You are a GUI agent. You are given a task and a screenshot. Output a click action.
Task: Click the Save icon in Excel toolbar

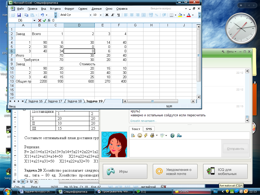(x=19, y=15)
